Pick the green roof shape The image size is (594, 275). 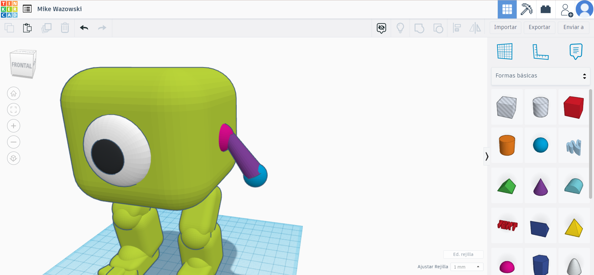coord(507,186)
